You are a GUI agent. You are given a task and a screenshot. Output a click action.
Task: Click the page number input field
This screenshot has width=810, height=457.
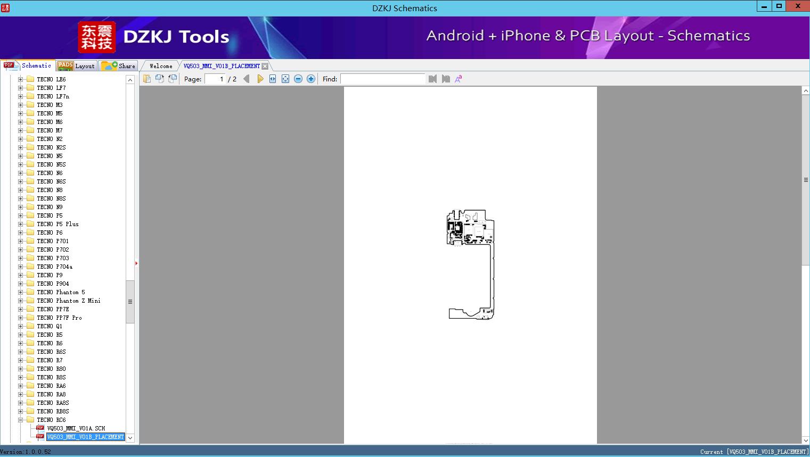215,79
